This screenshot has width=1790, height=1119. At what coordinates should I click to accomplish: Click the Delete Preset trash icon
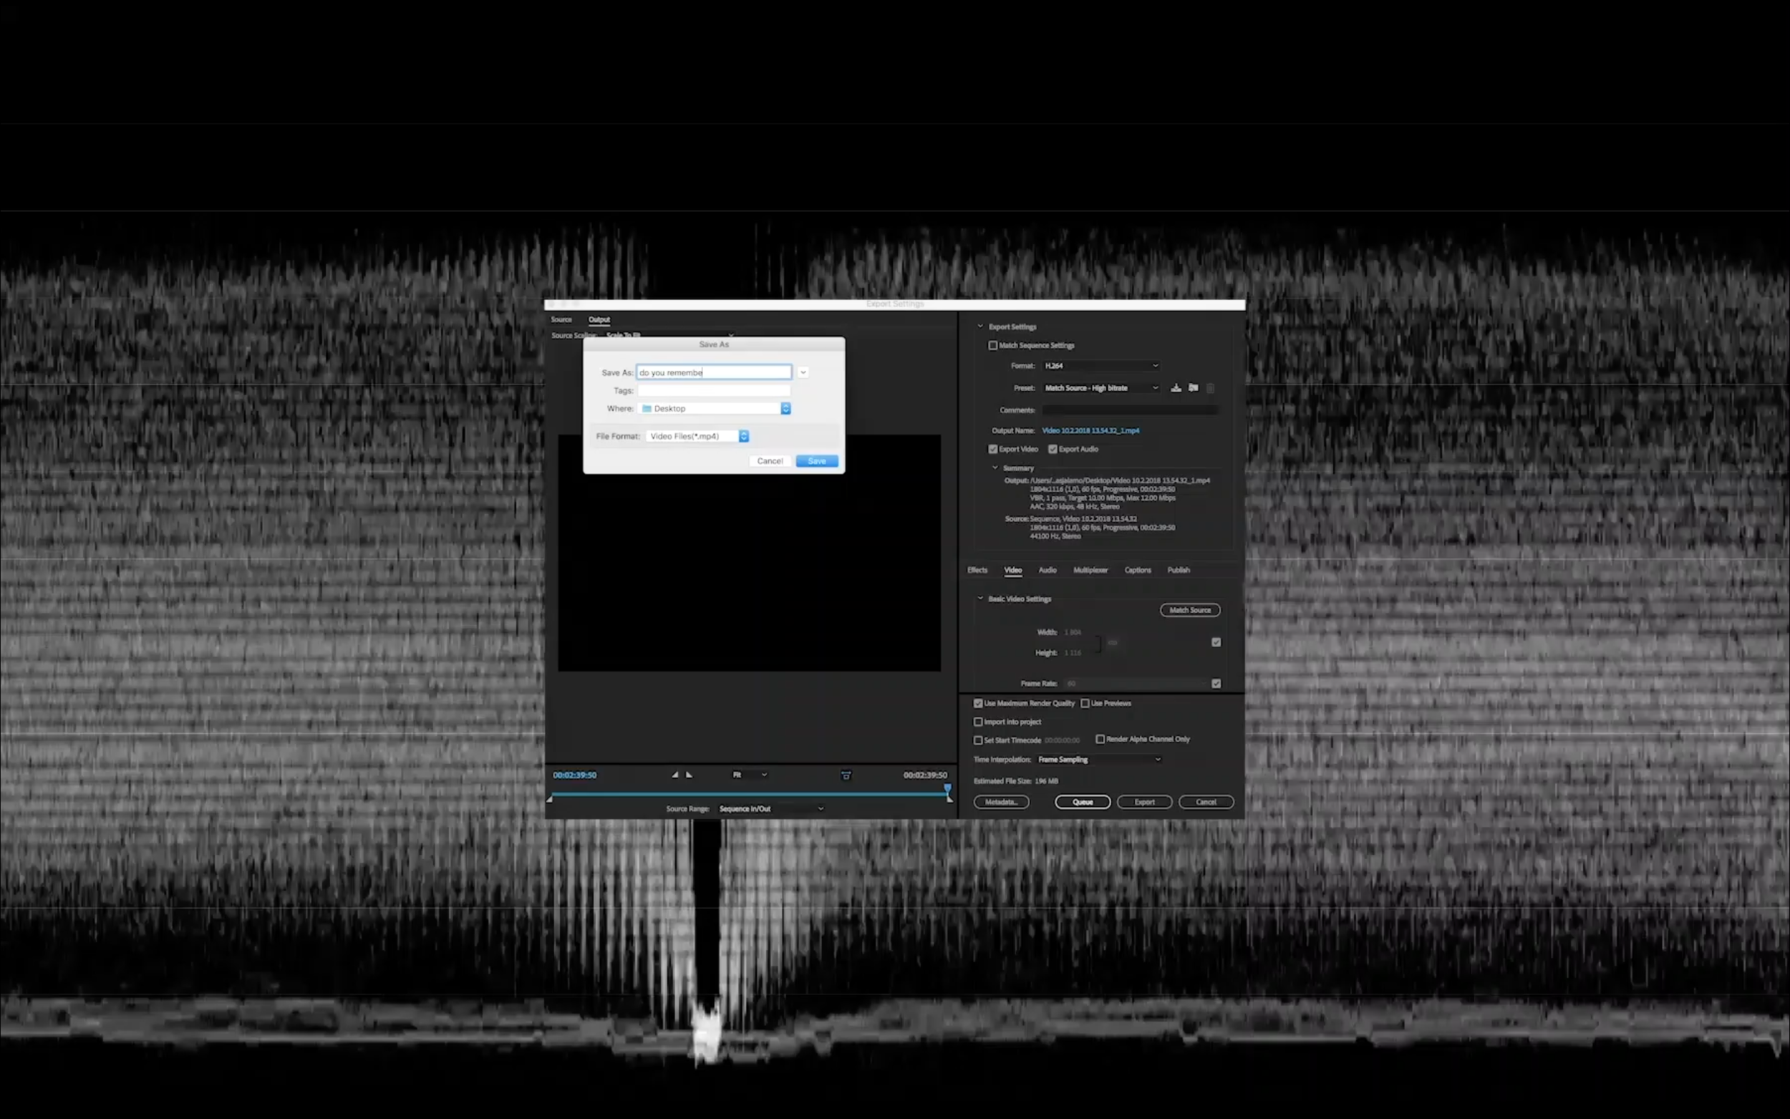1211,388
